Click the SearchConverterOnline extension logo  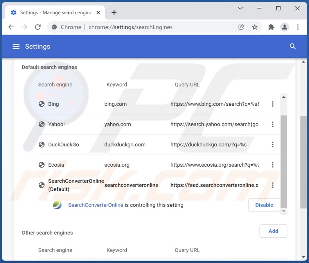pyautogui.click(x=57, y=205)
